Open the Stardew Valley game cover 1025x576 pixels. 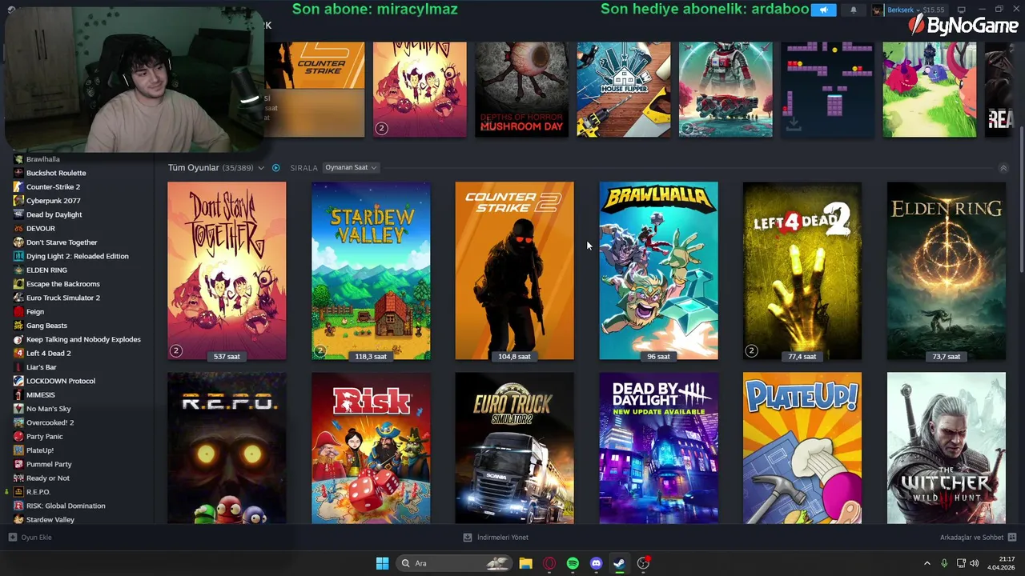(x=371, y=271)
